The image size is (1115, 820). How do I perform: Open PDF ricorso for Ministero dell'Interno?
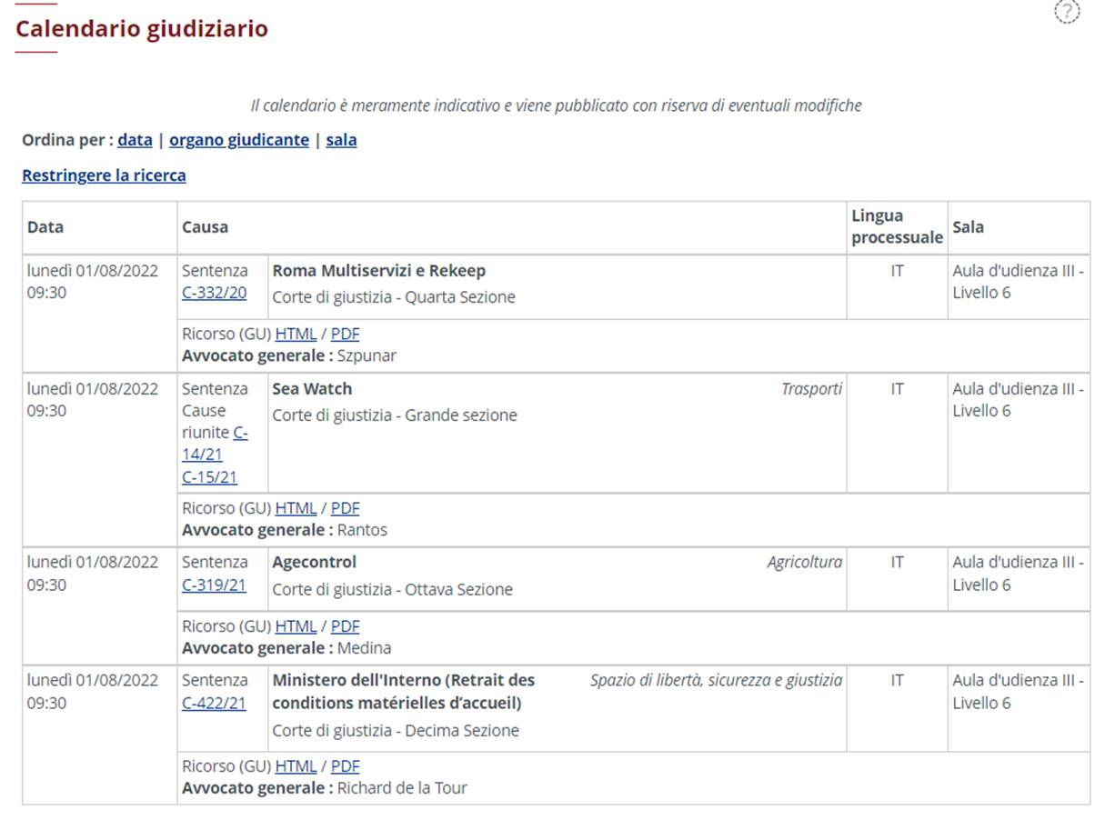pyautogui.click(x=346, y=766)
